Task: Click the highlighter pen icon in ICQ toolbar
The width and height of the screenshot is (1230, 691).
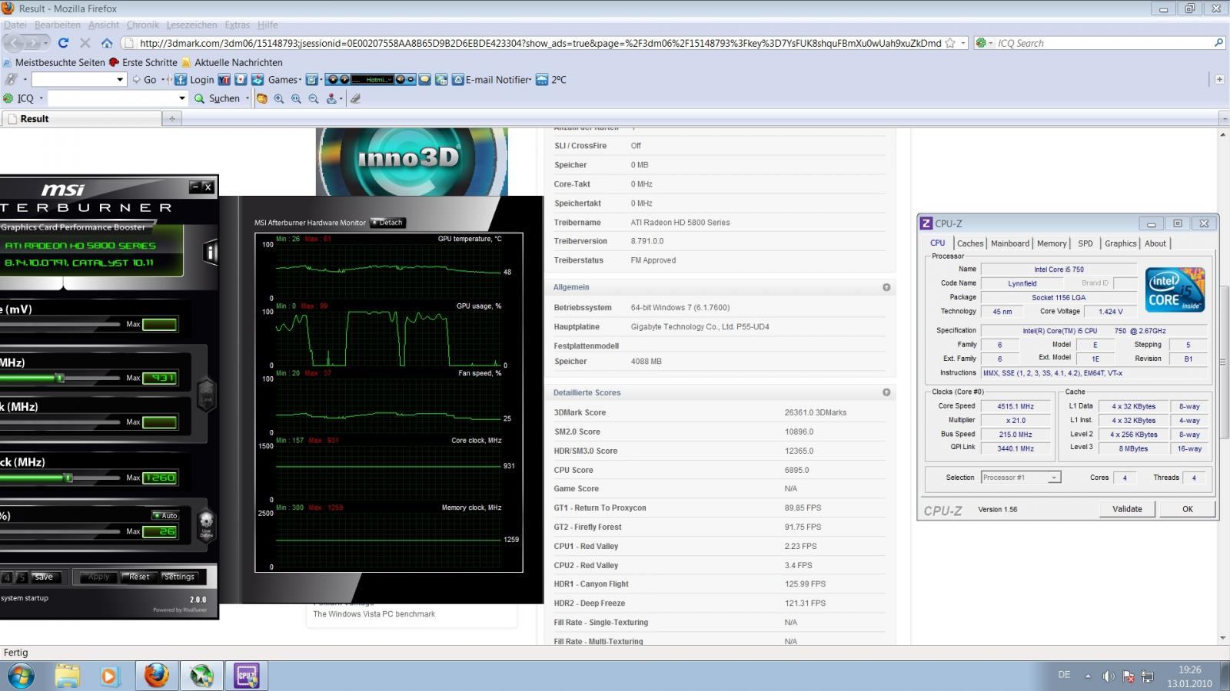Action: (355, 98)
